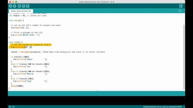The width and height of the screenshot is (193, 108).
Task: Click the console divider handle
Action: click(96, 90)
